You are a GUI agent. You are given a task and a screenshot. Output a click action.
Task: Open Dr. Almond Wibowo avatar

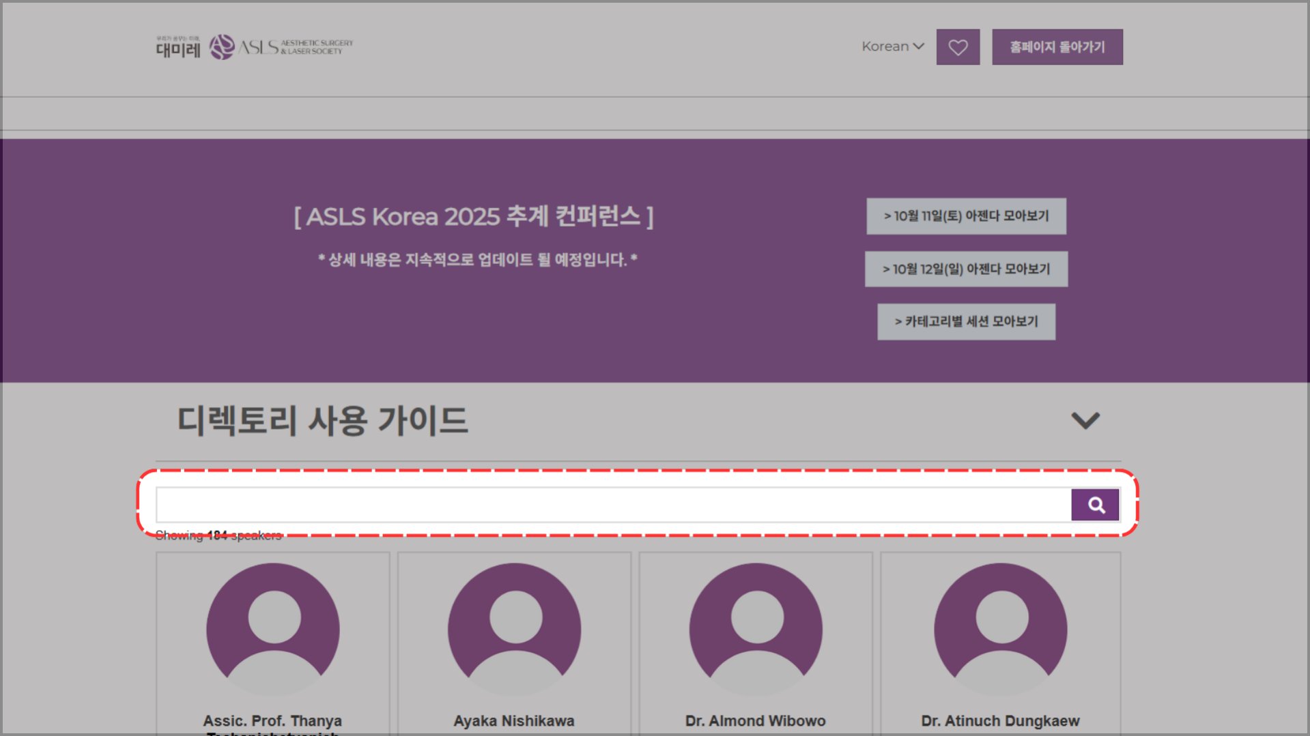[x=756, y=629]
